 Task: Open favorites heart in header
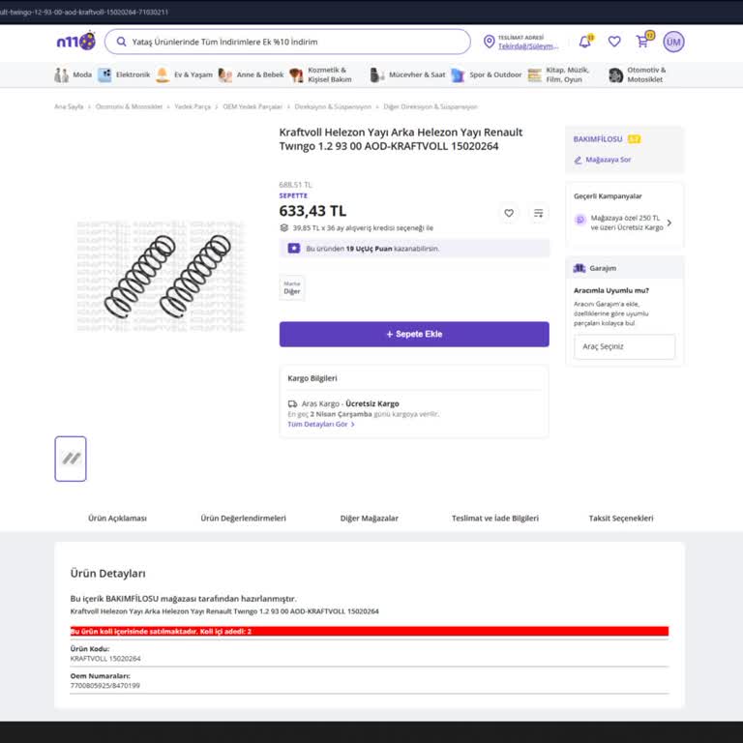click(614, 42)
